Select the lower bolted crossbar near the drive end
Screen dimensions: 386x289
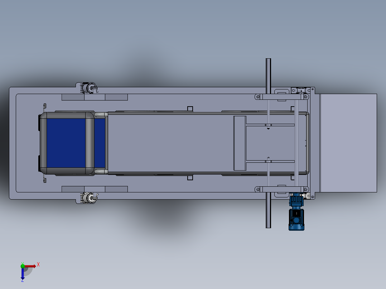281,189
